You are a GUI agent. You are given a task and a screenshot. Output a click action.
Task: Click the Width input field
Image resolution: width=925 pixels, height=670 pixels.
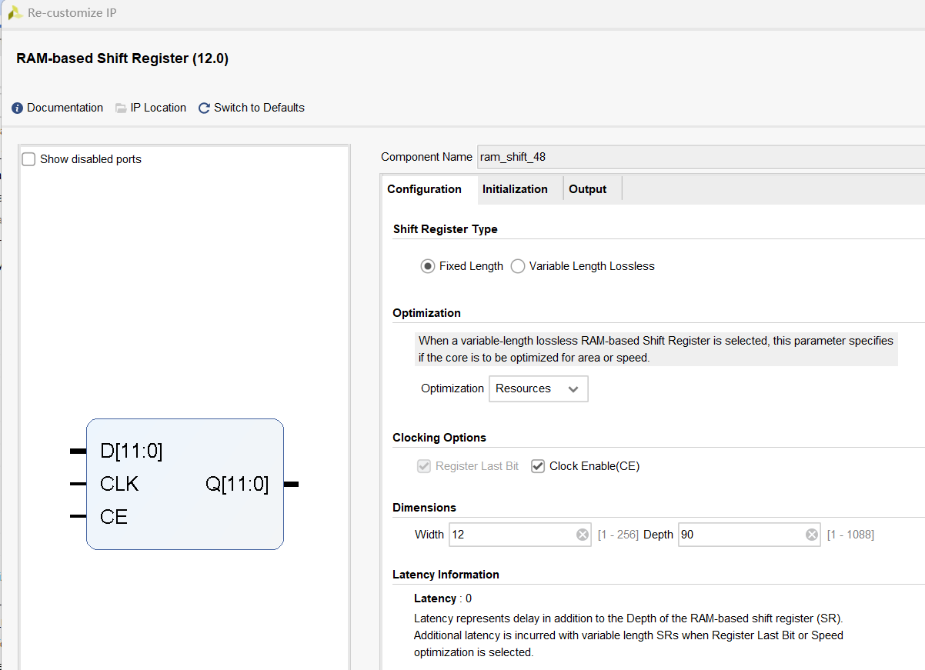[508, 534]
